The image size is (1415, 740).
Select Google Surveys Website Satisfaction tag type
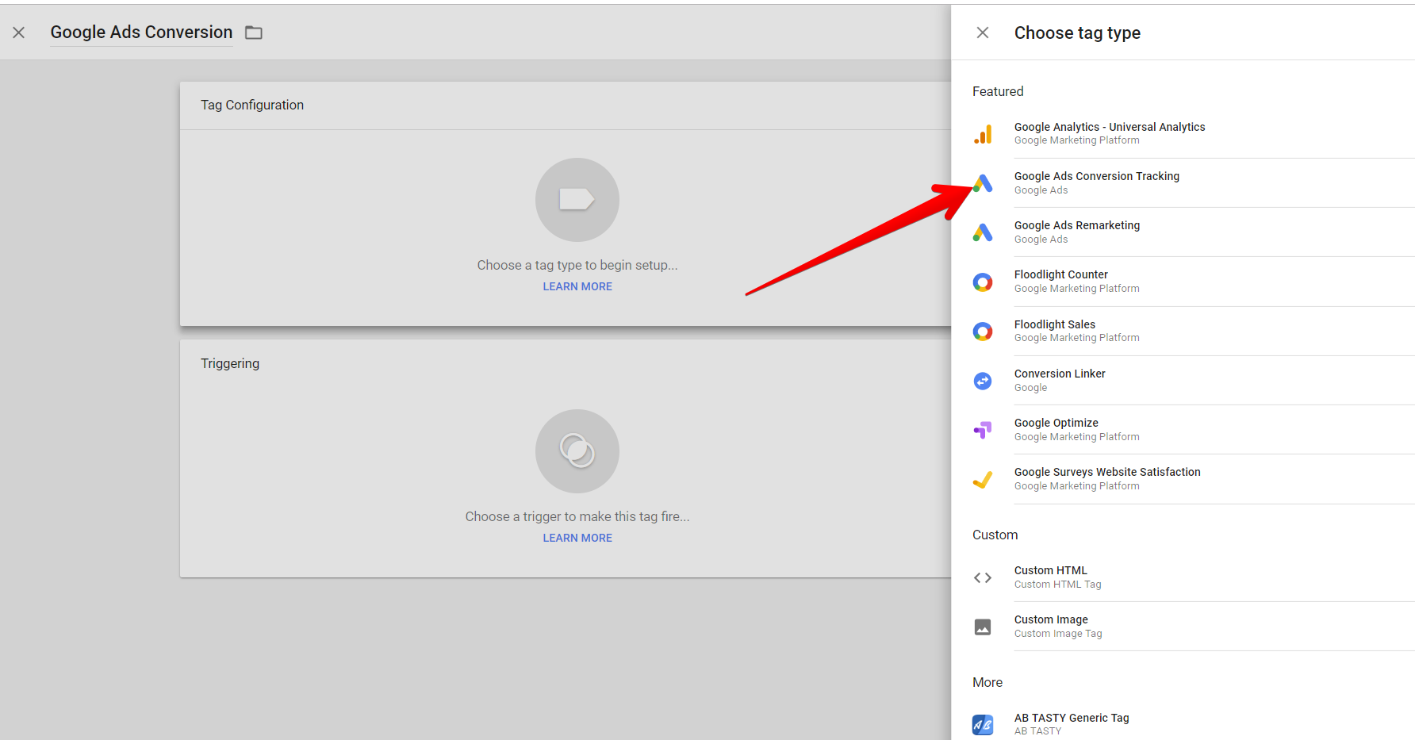click(x=1193, y=479)
